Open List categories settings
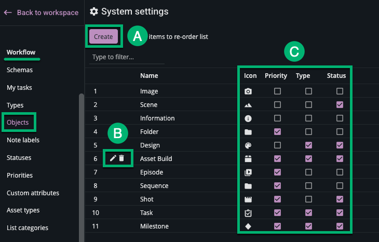The height and width of the screenshot is (242, 379). (28, 228)
